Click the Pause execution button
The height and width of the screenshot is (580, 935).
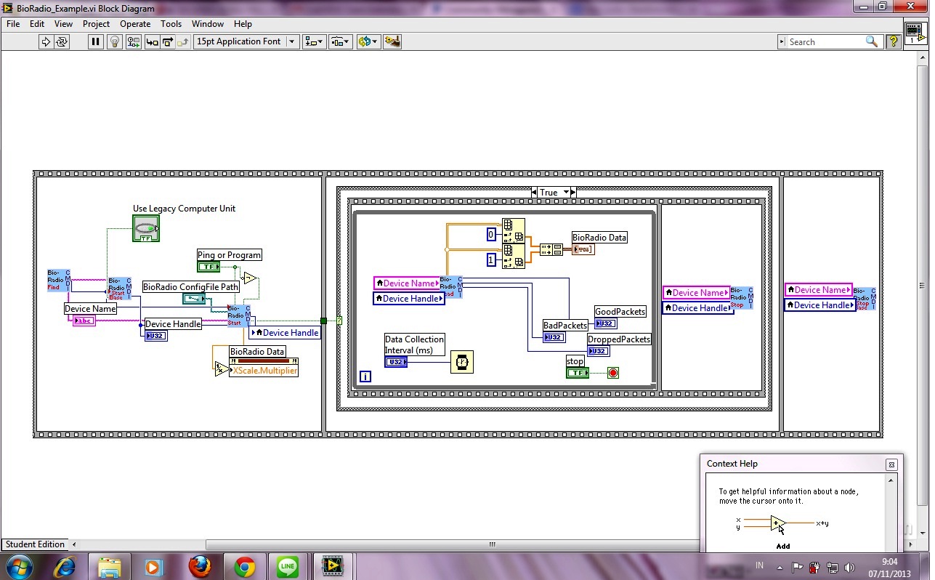95,42
